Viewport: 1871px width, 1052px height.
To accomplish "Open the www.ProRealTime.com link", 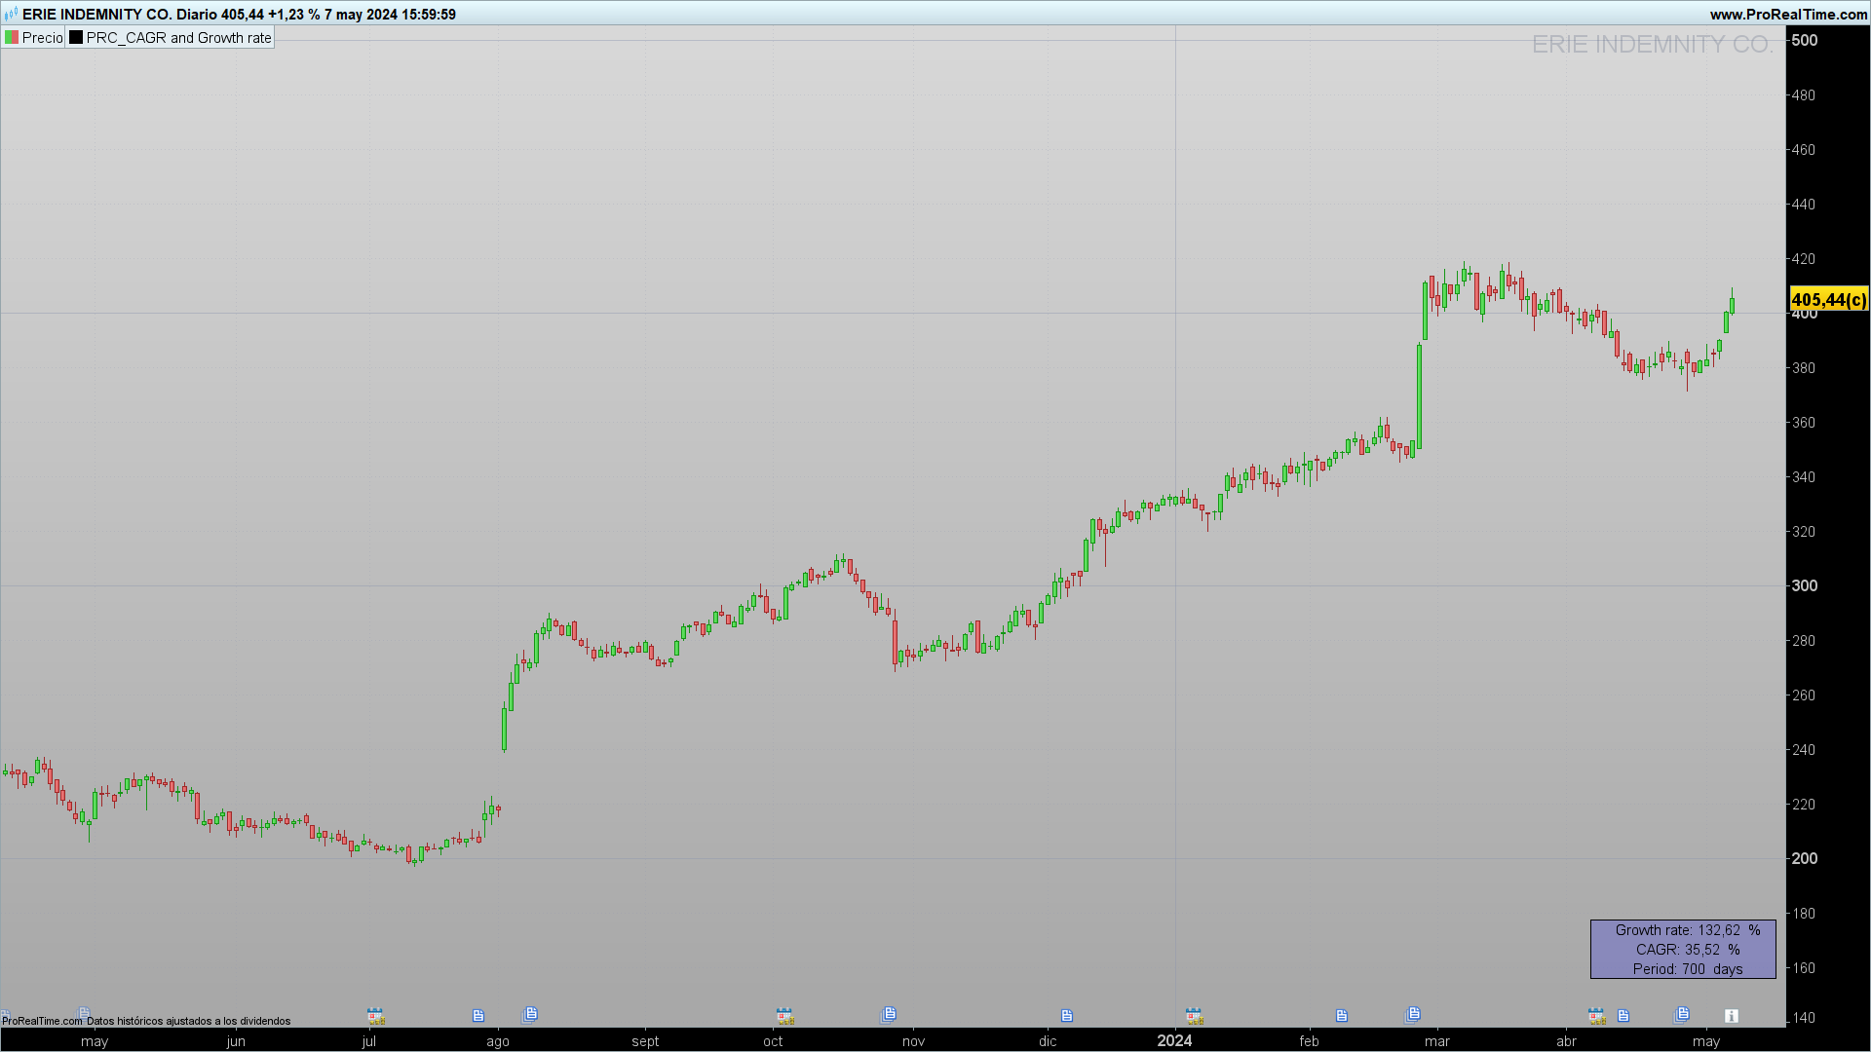I will pyautogui.click(x=1788, y=15).
